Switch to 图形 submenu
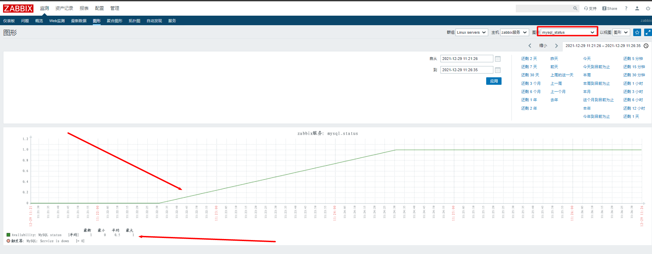Screen dimensions: 652x254 pyautogui.click(x=97, y=21)
